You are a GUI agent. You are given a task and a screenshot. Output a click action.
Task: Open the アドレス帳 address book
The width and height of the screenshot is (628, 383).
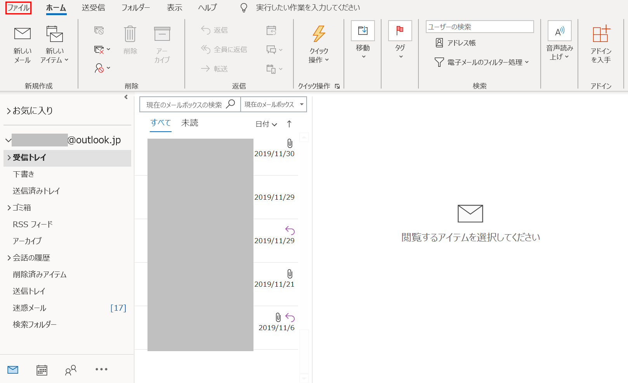(456, 43)
